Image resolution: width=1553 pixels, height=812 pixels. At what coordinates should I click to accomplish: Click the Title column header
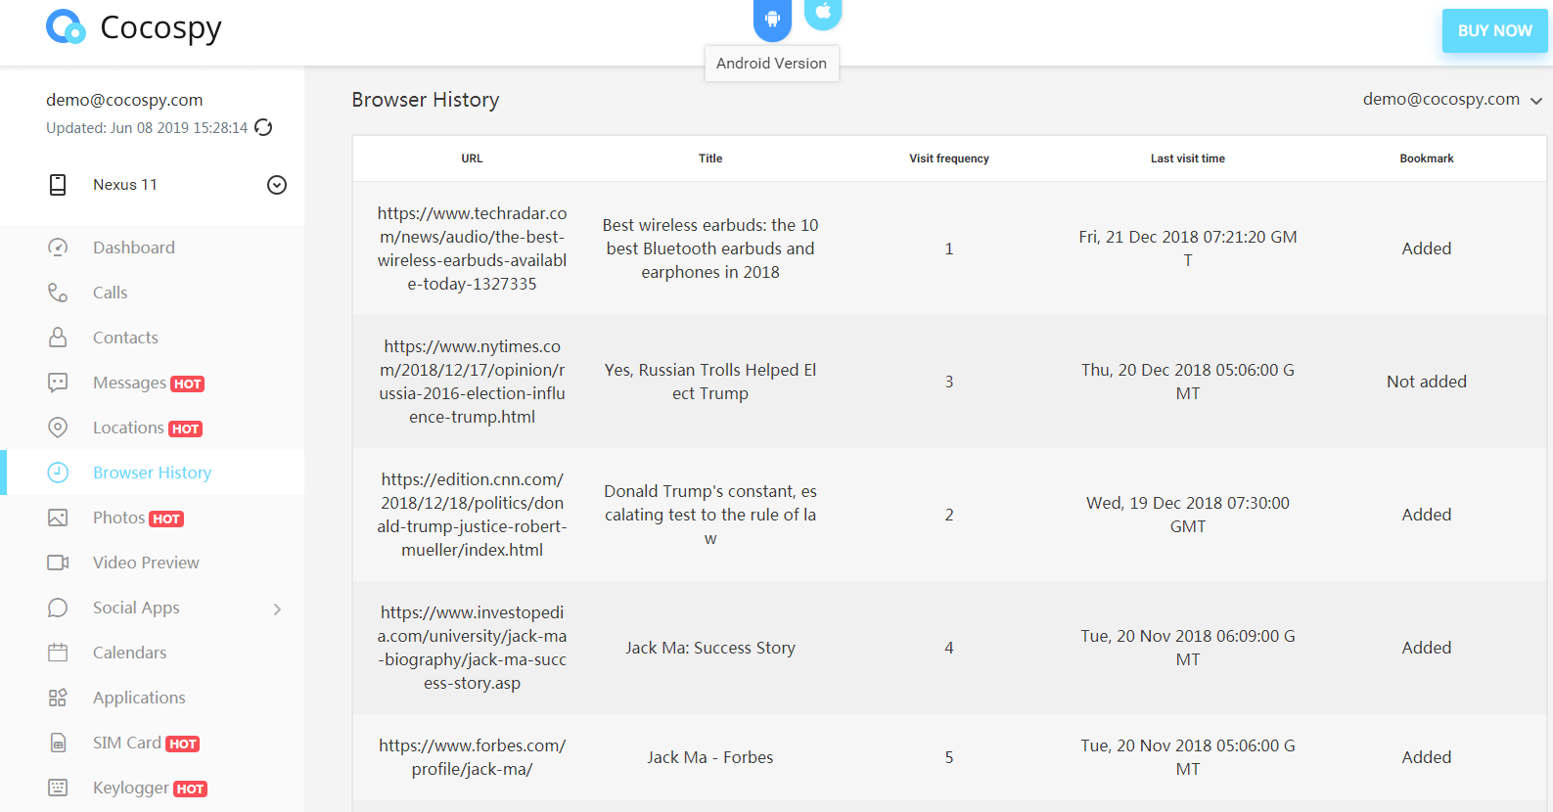[x=710, y=158]
